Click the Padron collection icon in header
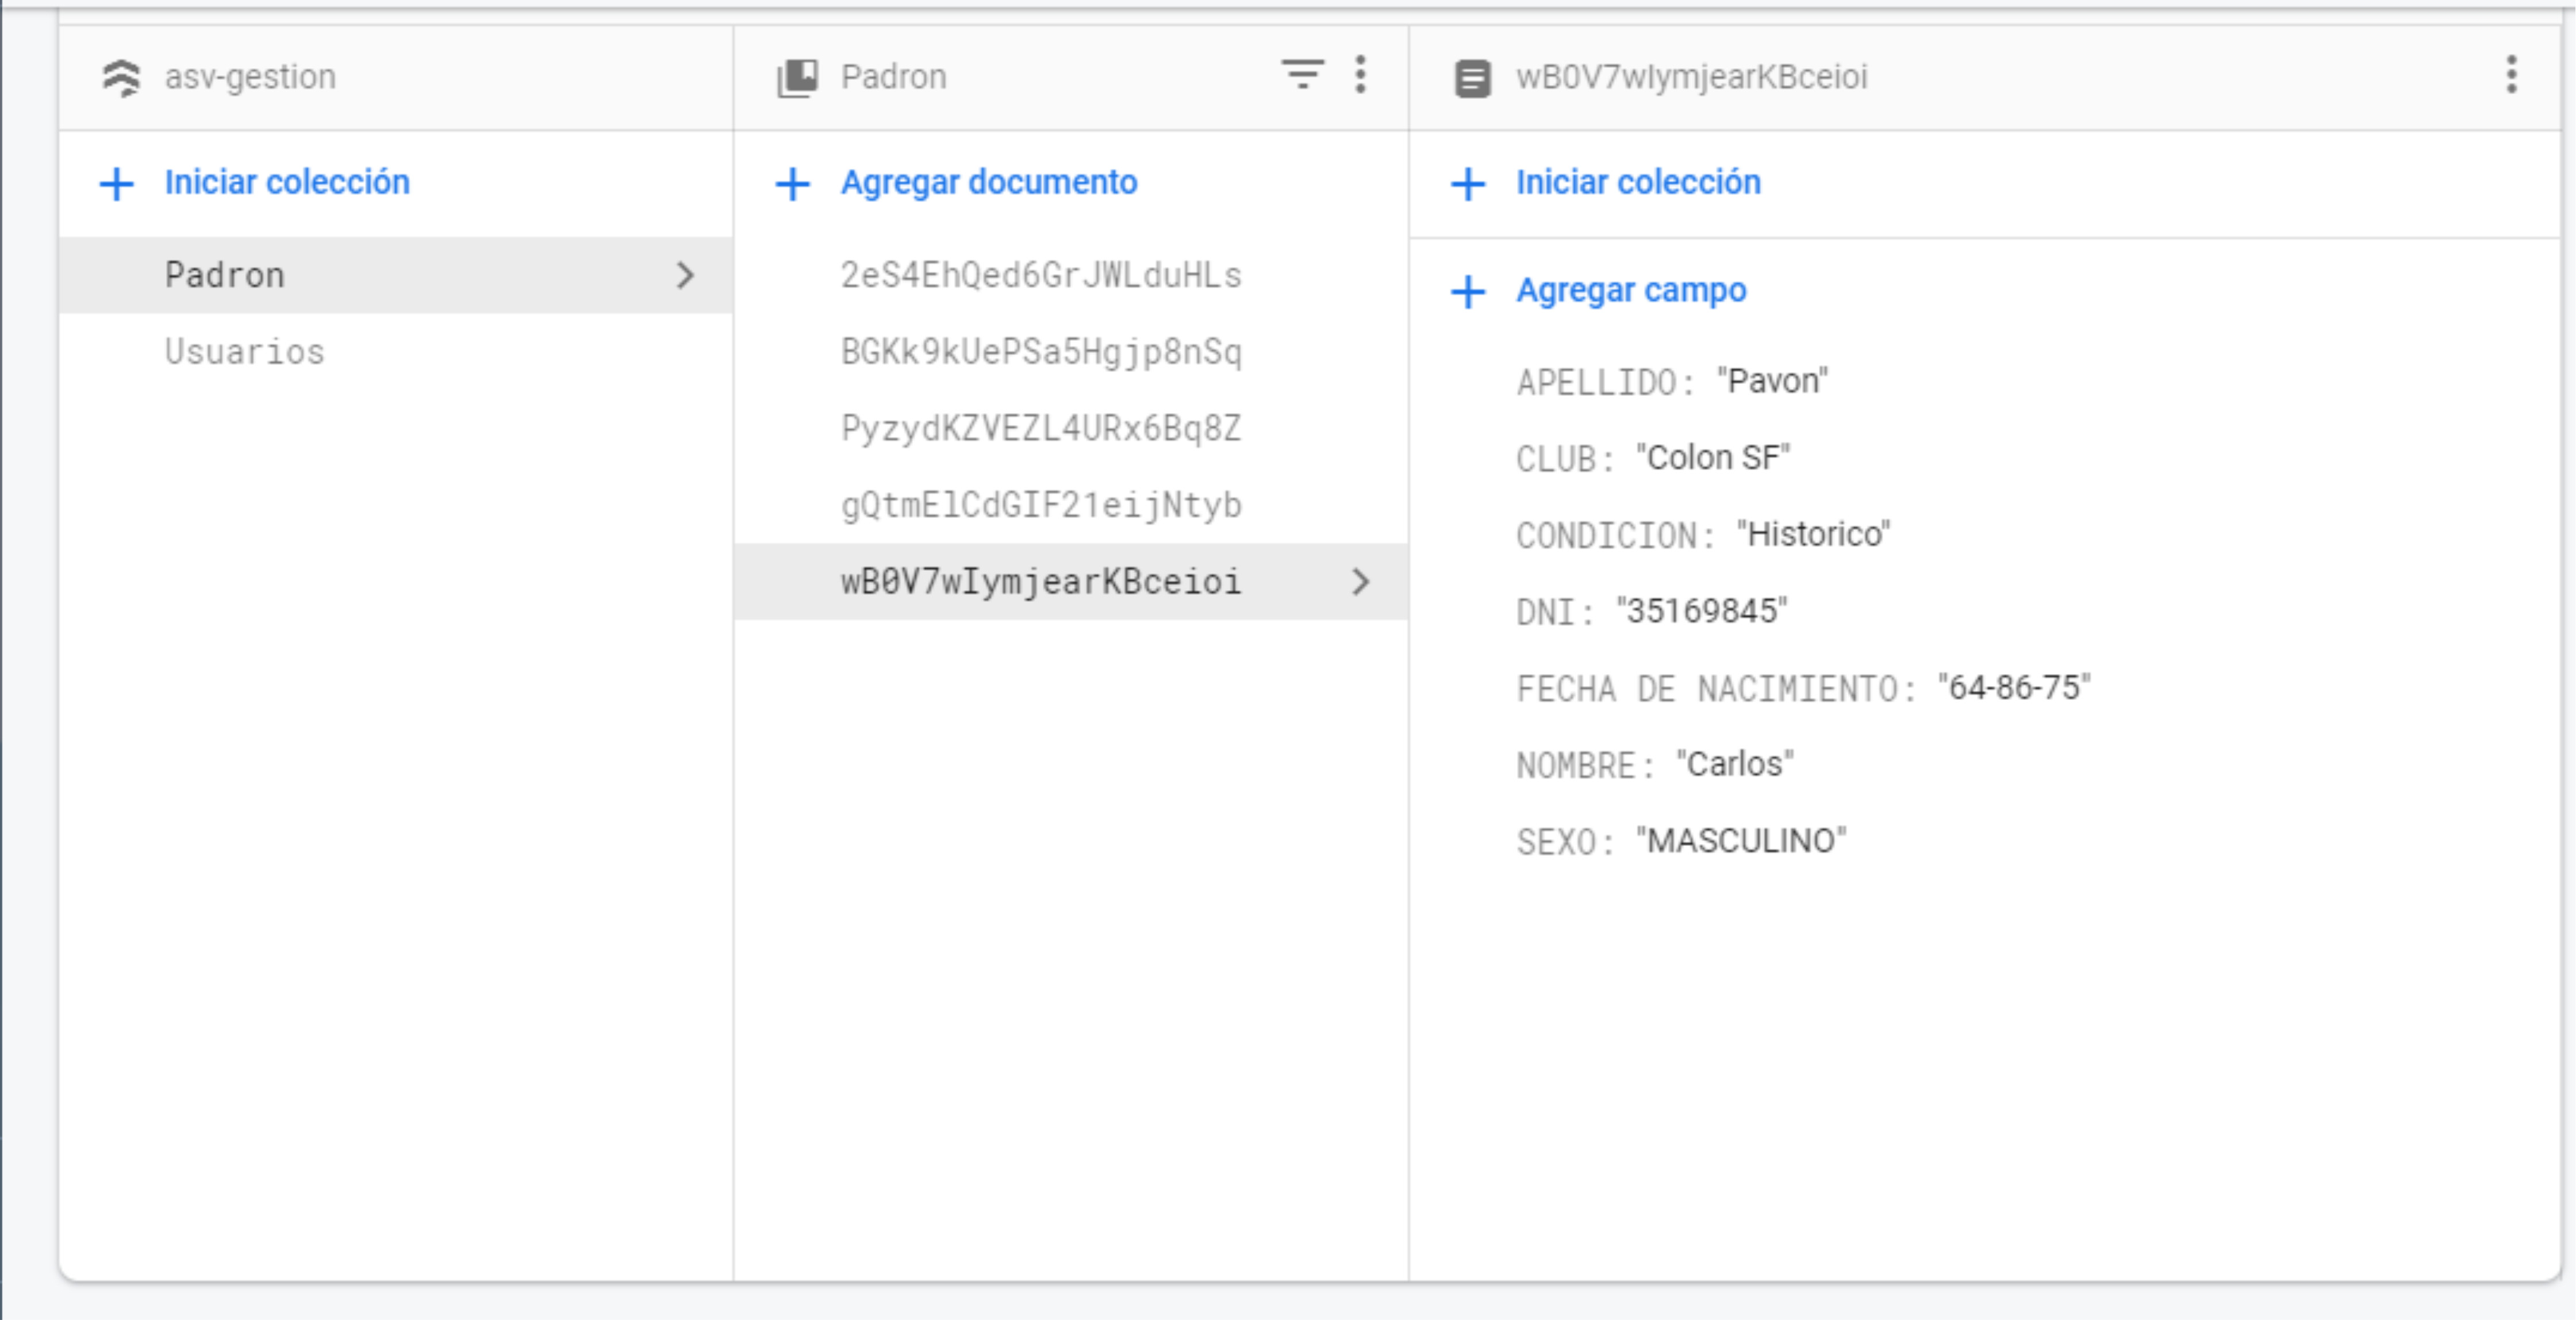This screenshot has width=2576, height=1320. coord(797,77)
